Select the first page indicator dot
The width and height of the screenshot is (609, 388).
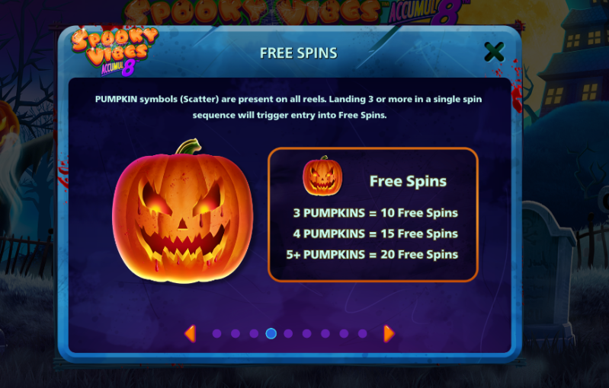click(216, 334)
